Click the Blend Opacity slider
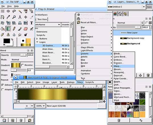 [x=18, y=55]
